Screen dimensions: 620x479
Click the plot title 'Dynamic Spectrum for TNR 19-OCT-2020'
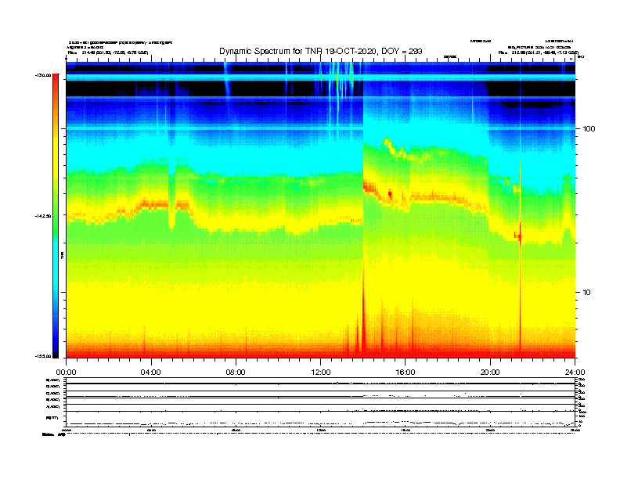pos(321,51)
